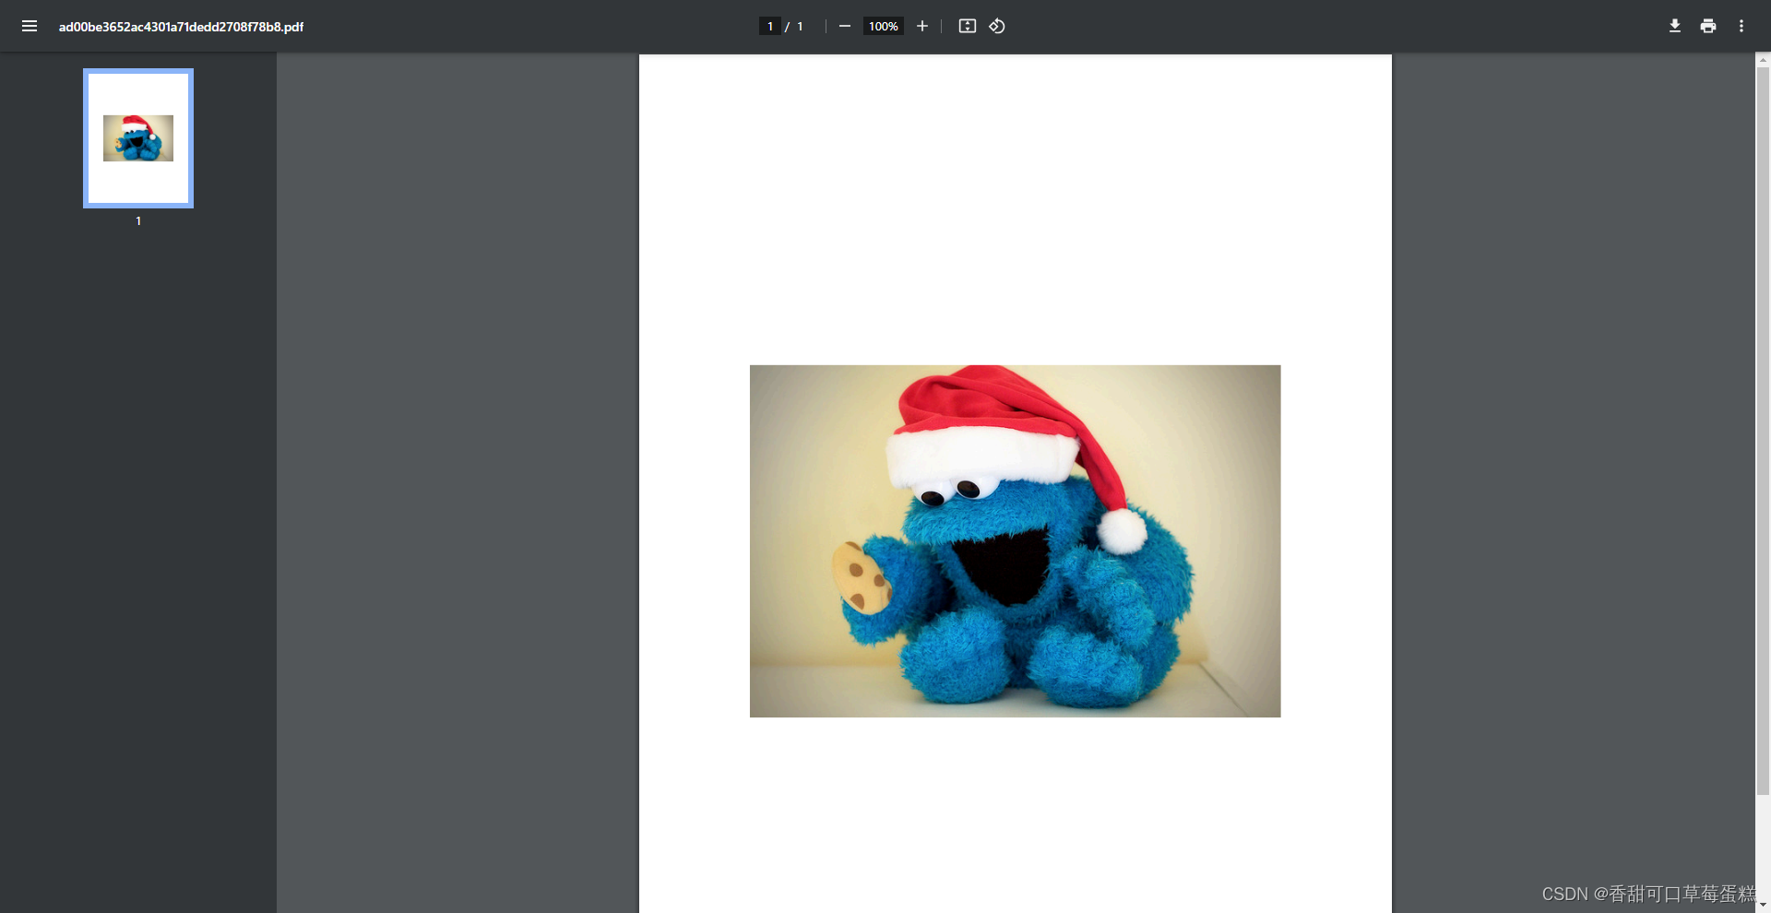Image resolution: width=1771 pixels, height=913 pixels.
Task: Print the PDF document
Action: 1708,26
